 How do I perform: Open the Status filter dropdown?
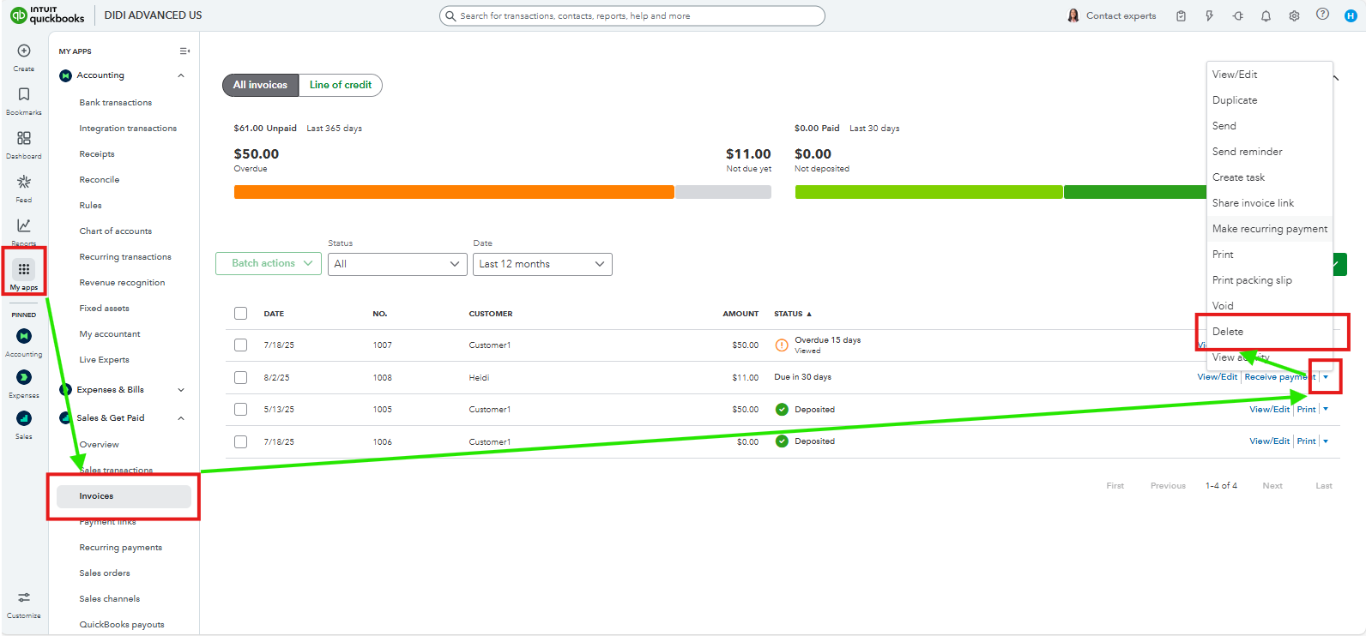click(x=397, y=264)
